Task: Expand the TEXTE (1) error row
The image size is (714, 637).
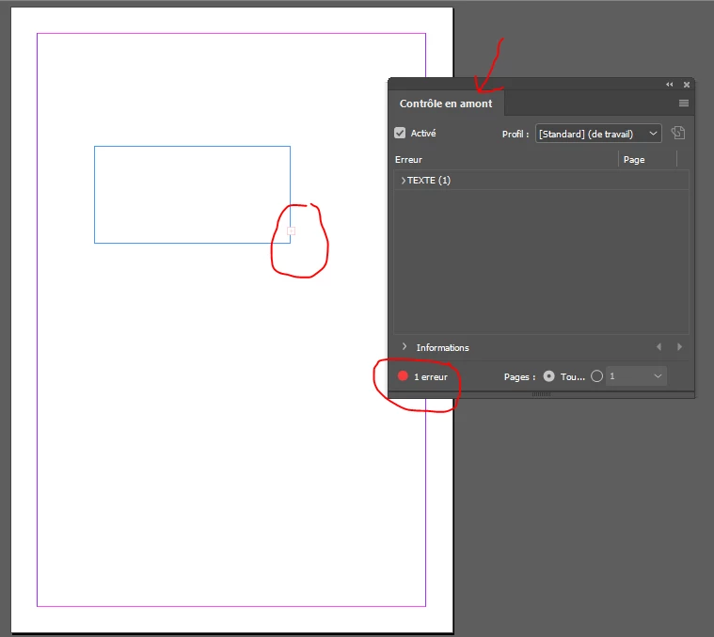Action: coord(403,181)
